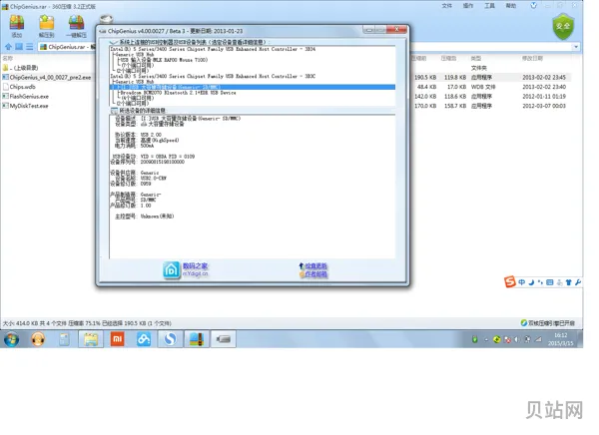Select the highlighted USB 大容量存储设备 Generic- SD/MMC row
Screen dimensions: 599x435
tap(253, 87)
